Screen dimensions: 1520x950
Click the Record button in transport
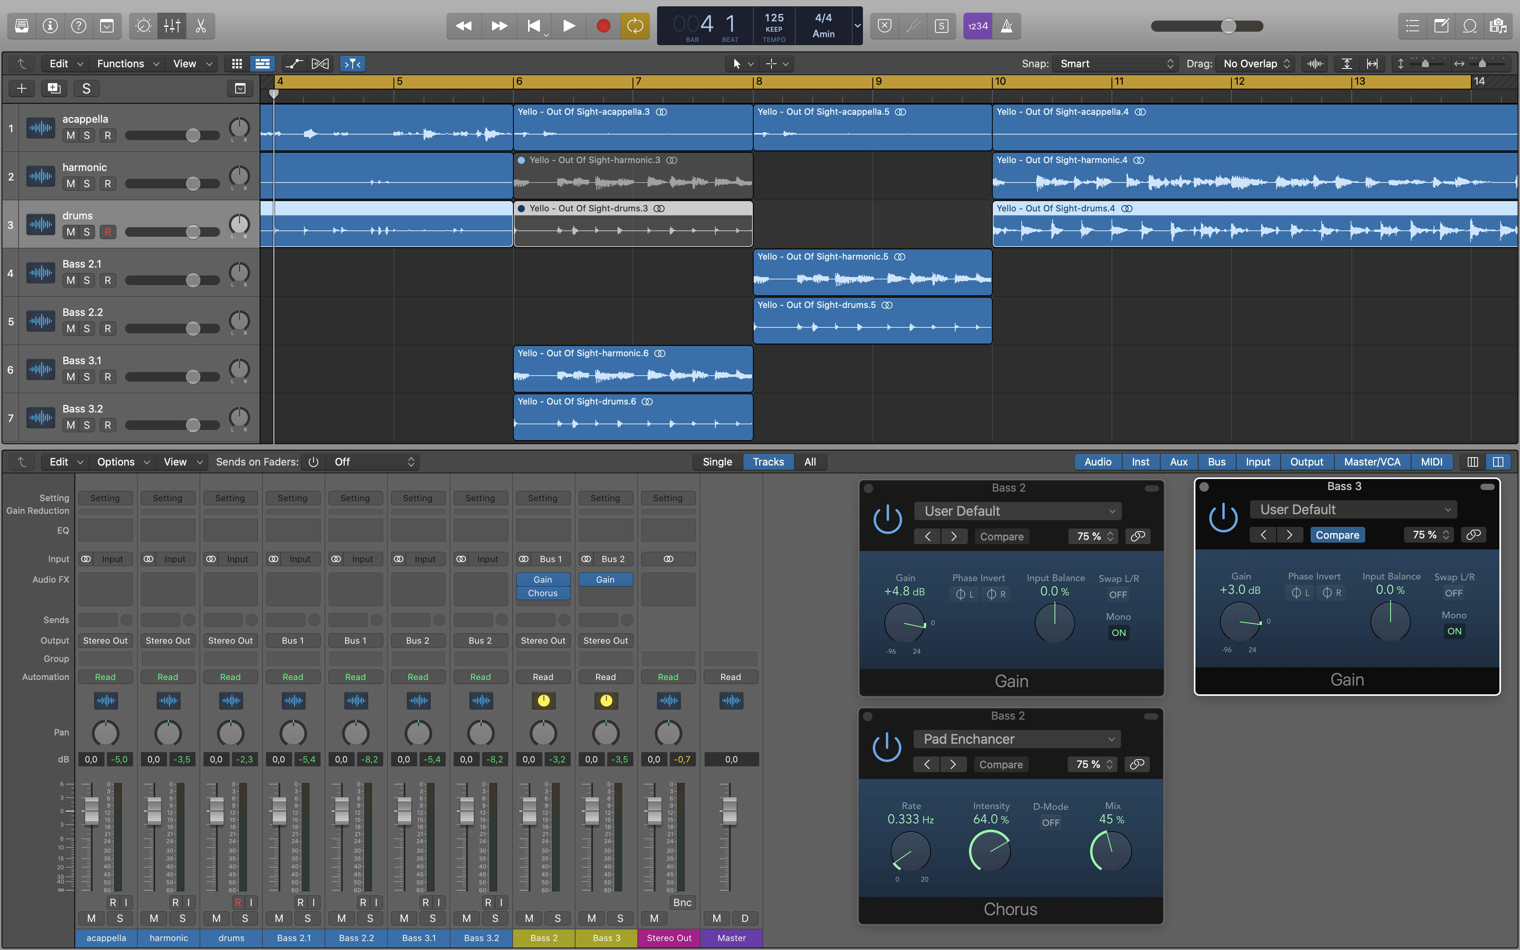(x=603, y=26)
